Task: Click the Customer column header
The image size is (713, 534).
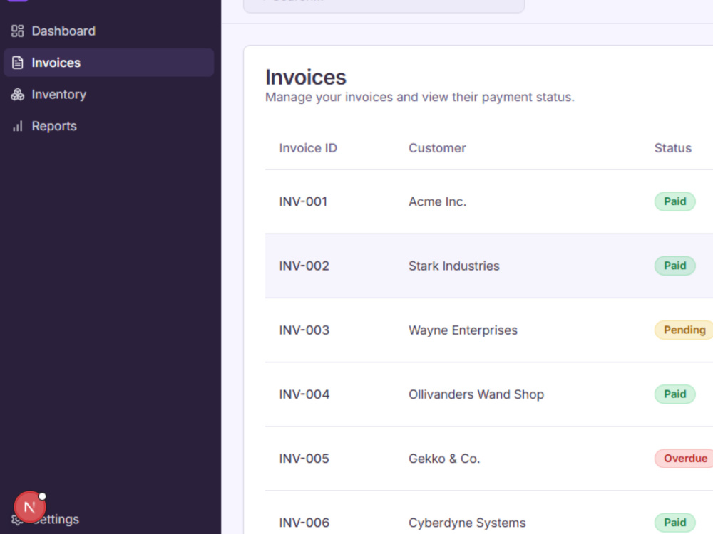Action: coord(437,148)
